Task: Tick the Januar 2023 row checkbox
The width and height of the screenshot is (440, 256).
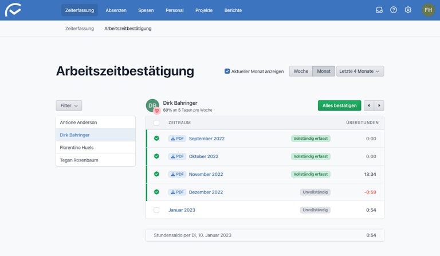Action: 156,210
